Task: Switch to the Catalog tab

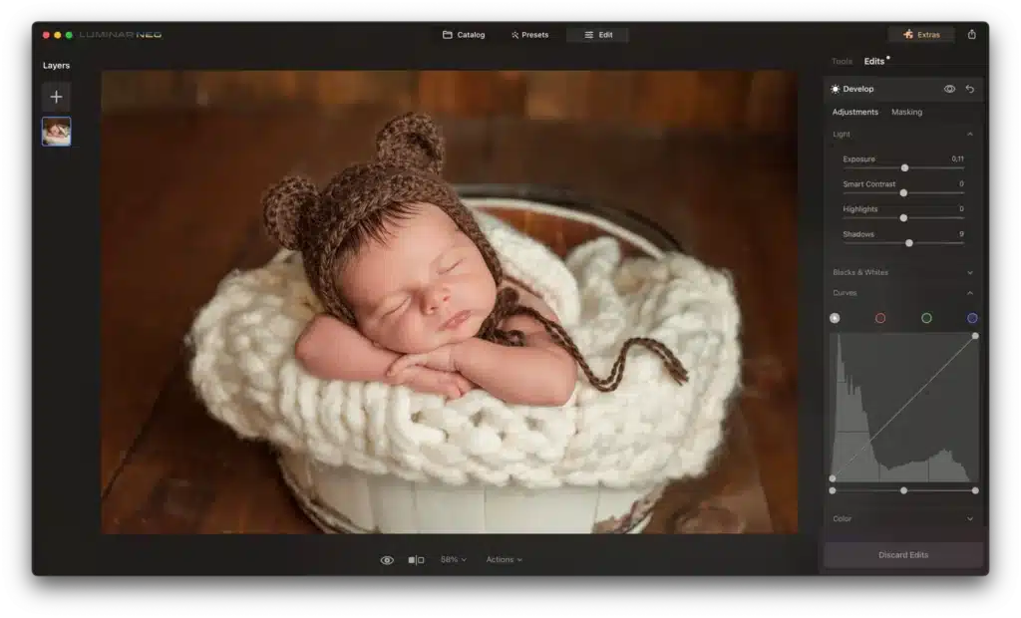Action: coord(464,33)
